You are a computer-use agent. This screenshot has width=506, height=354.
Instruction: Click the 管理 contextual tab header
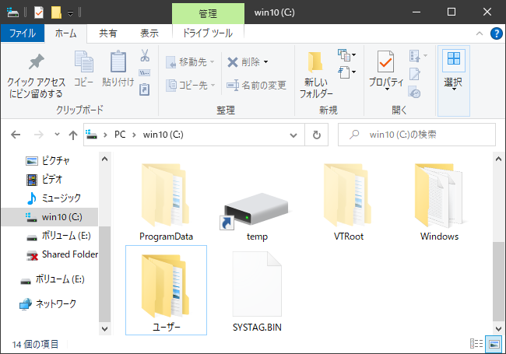(x=208, y=13)
